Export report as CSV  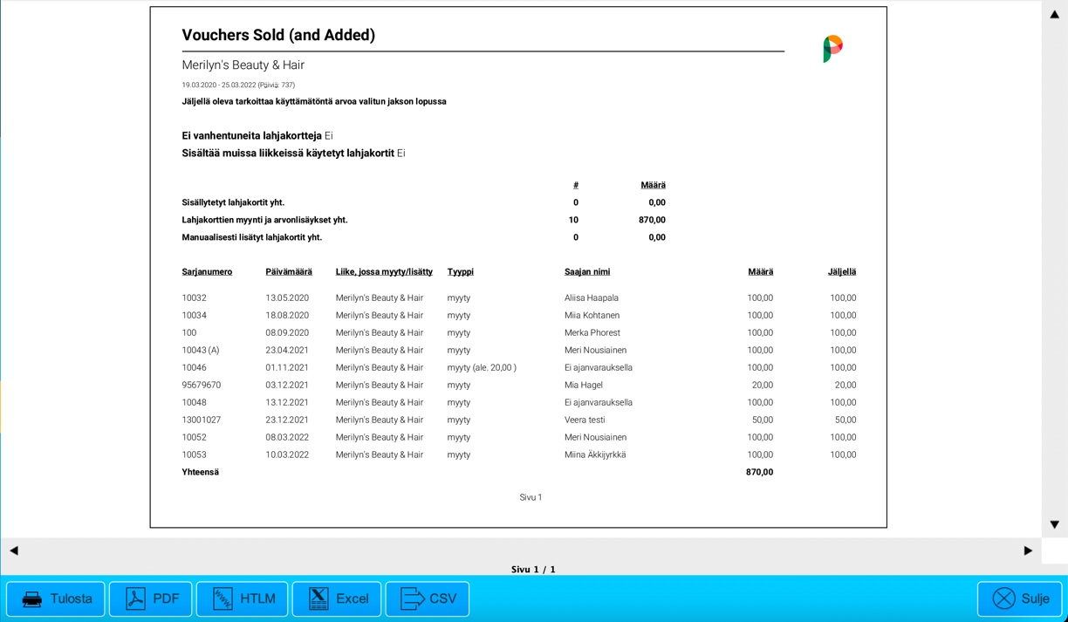coord(428,598)
